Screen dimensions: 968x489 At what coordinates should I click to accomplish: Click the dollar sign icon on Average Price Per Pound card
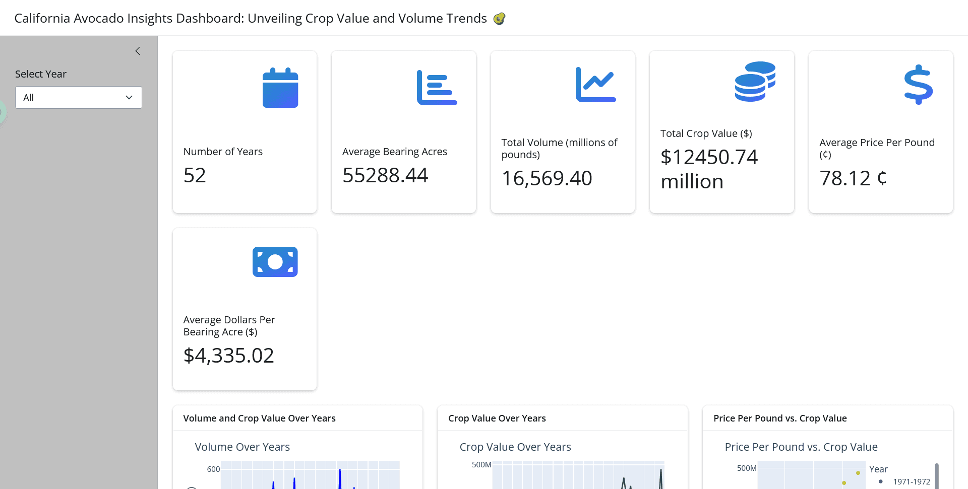[918, 85]
